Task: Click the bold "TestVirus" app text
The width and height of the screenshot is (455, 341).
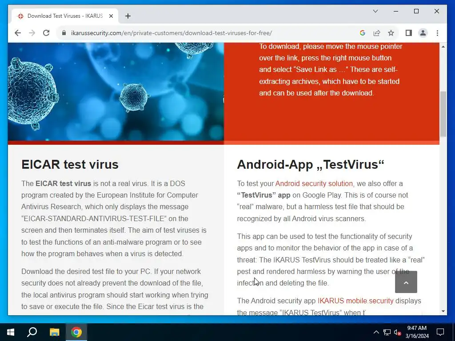Action: [263, 195]
